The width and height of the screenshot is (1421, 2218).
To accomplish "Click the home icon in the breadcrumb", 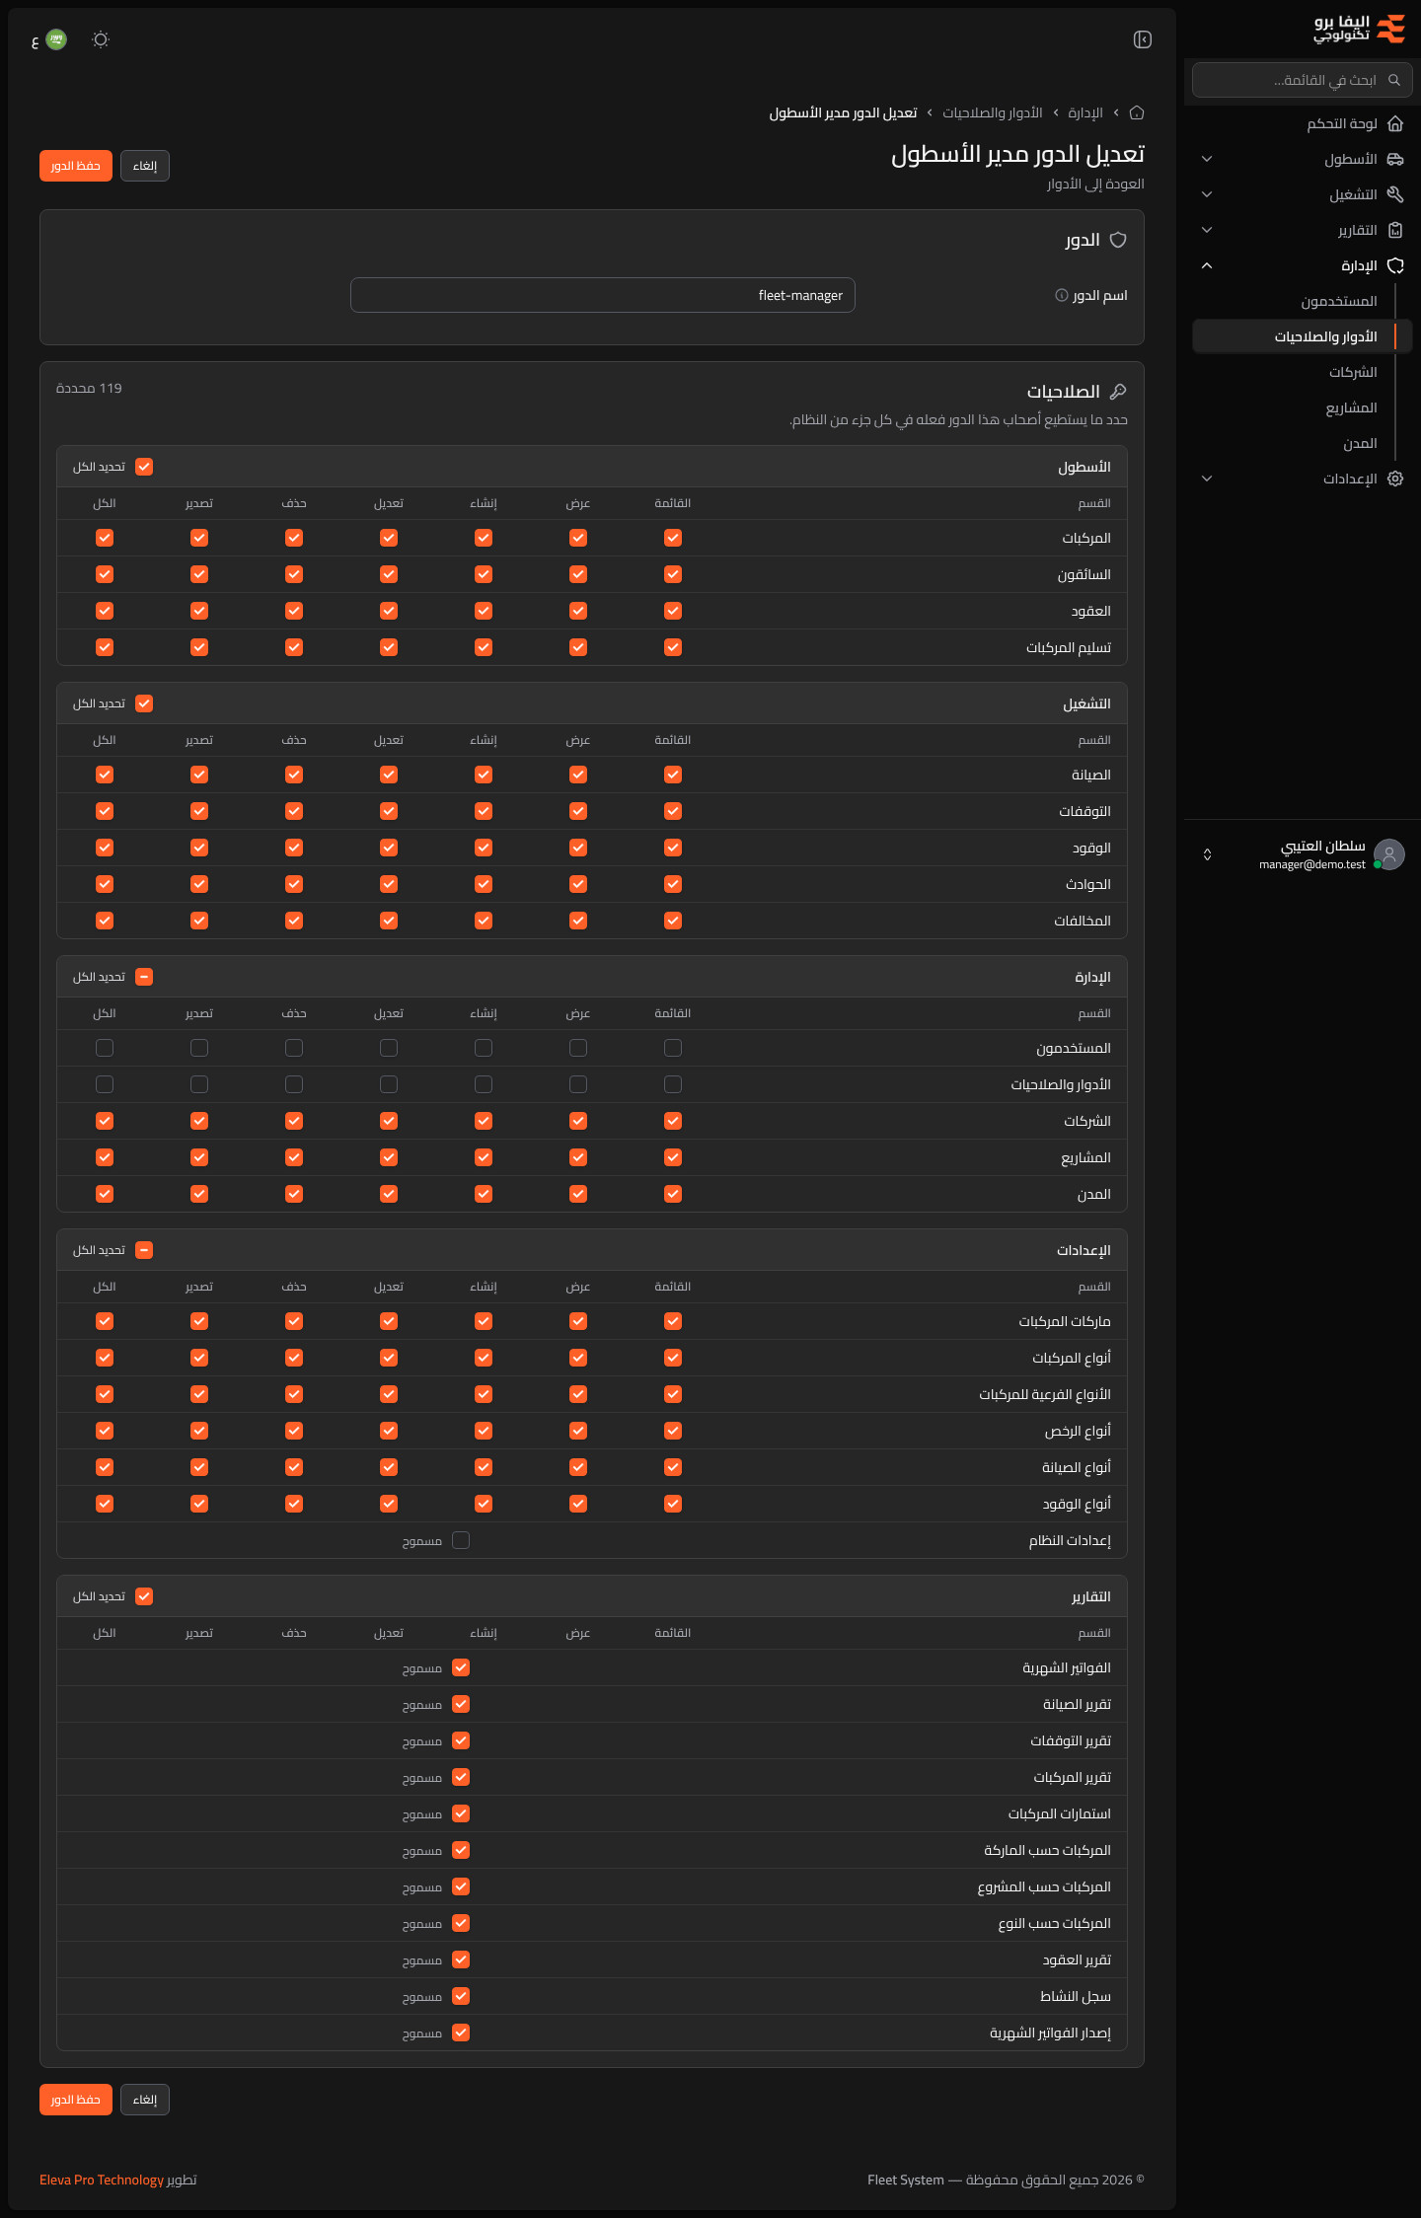I will tap(1137, 112).
